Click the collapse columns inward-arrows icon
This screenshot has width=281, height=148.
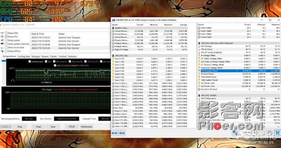point(122,133)
